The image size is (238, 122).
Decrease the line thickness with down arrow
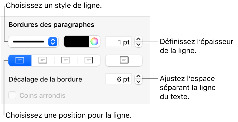point(138,44)
